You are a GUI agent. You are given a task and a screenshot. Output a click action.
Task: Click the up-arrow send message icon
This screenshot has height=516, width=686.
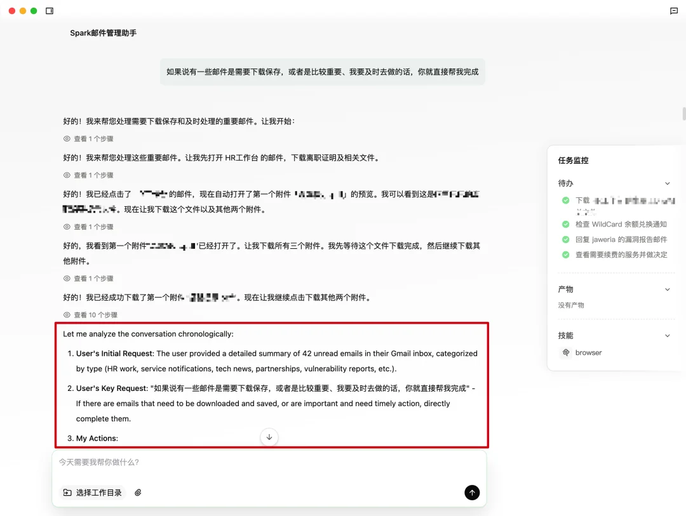click(472, 493)
